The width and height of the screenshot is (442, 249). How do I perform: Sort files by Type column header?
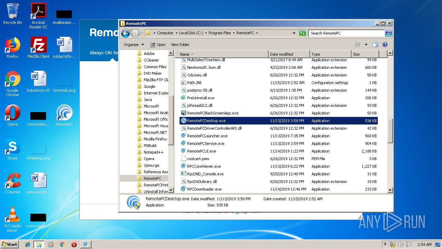pyautogui.click(x=330, y=54)
